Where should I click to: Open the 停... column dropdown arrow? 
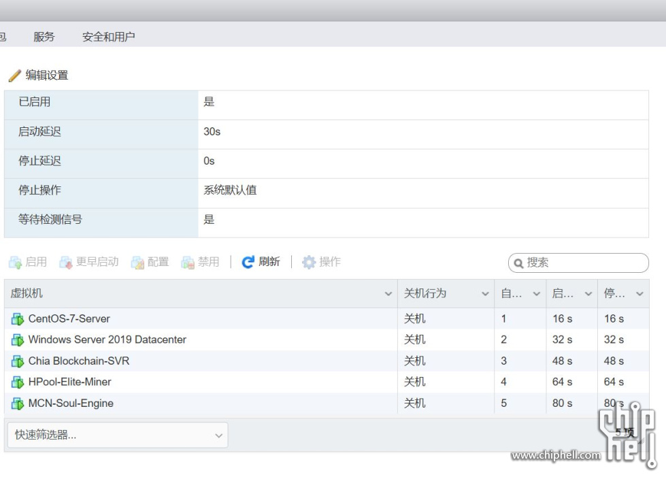click(x=639, y=294)
